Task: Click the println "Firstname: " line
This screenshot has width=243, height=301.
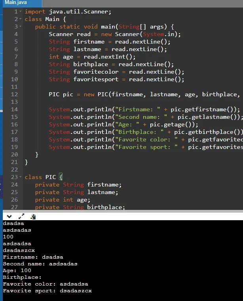Action: (x=144, y=109)
